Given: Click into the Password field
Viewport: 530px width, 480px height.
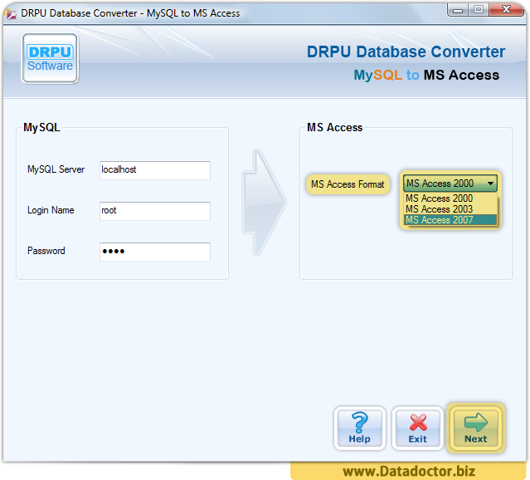Looking at the screenshot, I should pos(155,252).
